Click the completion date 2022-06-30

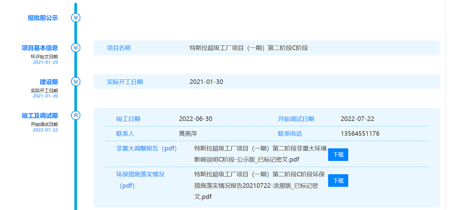click(x=195, y=119)
